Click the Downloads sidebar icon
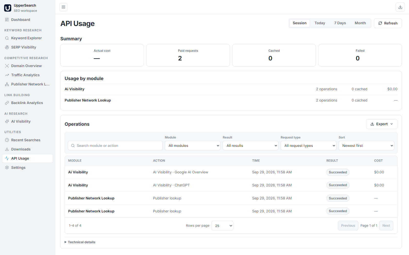The height and width of the screenshot is (255, 409). [x=7, y=149]
